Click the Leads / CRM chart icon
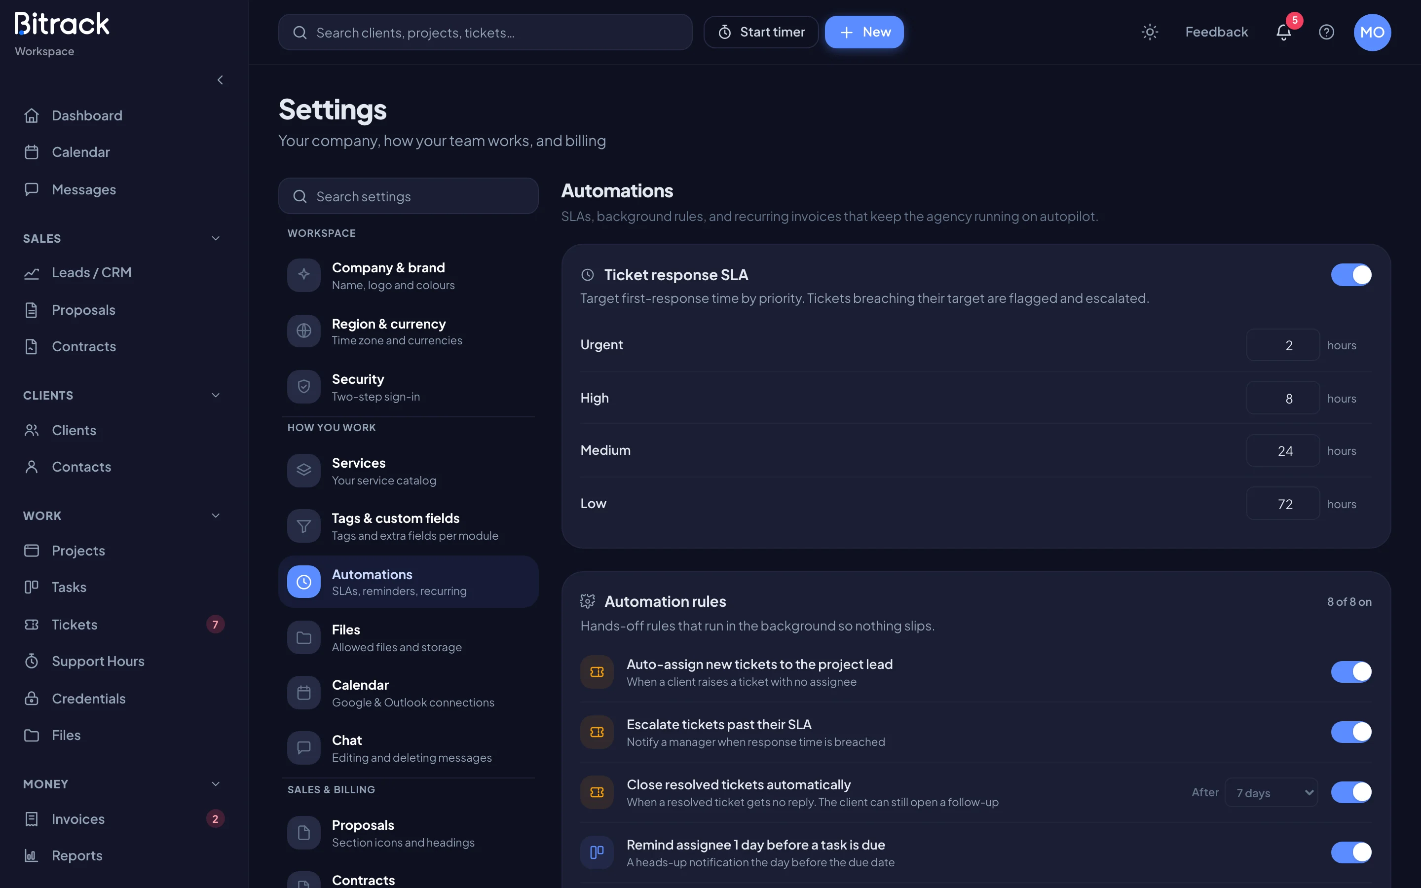 (x=32, y=273)
